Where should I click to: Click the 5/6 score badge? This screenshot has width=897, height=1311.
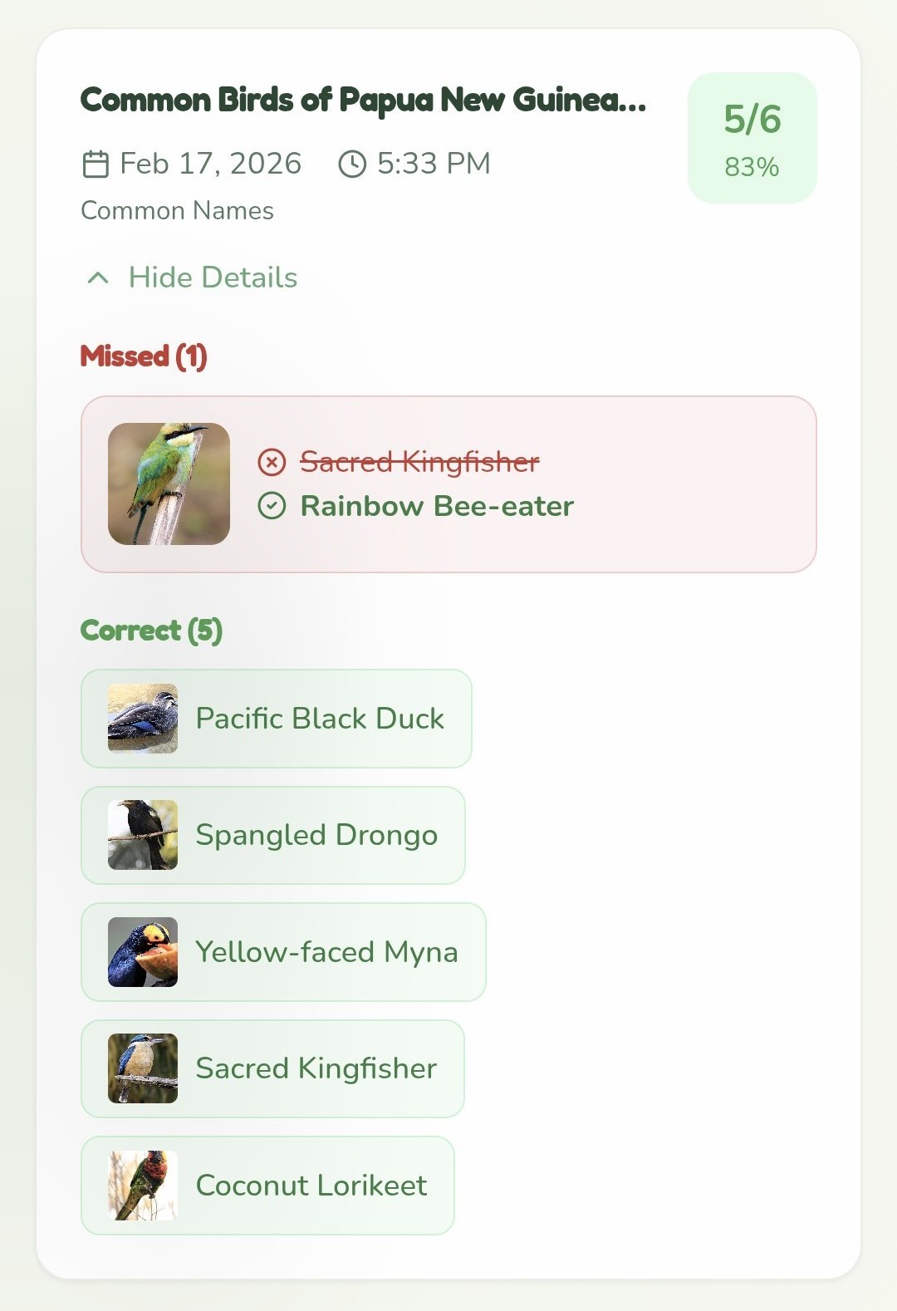pyautogui.click(x=752, y=138)
